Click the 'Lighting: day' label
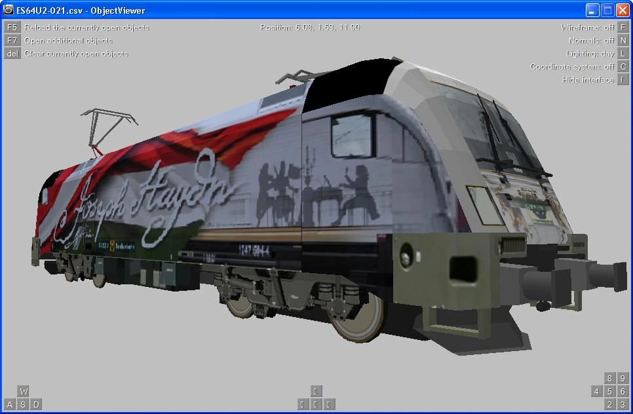633x414 pixels. 590,54
